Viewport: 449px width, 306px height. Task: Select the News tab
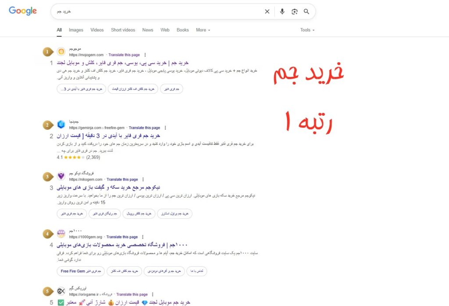148,30
